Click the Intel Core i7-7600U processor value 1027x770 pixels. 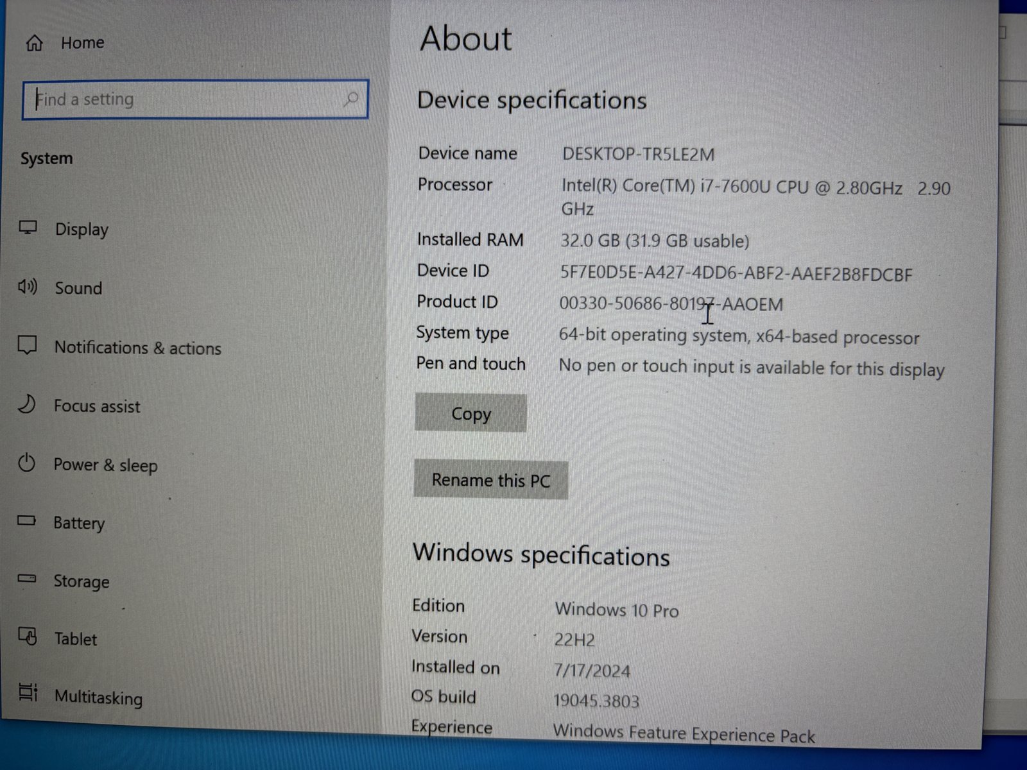755,198
